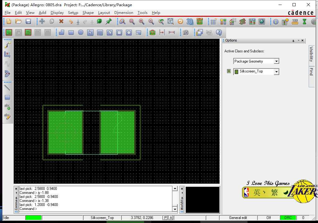Switch to the Visibility tab

311,54
